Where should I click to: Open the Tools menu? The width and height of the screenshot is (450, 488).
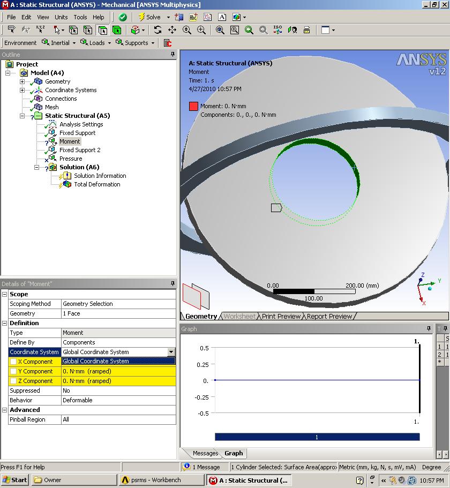80,17
